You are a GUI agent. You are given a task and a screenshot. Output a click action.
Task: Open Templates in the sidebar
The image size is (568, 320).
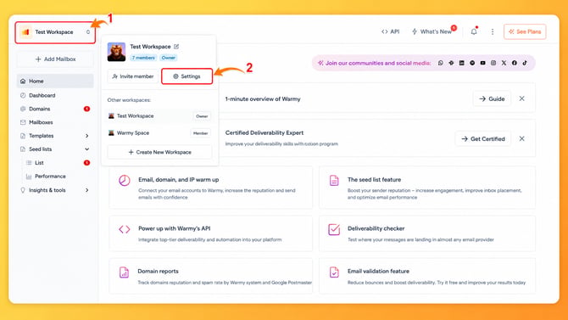pyautogui.click(x=41, y=136)
